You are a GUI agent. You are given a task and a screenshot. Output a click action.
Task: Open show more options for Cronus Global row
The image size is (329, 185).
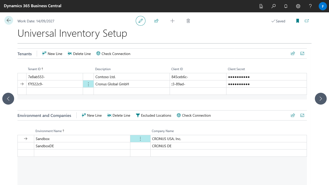(88, 84)
